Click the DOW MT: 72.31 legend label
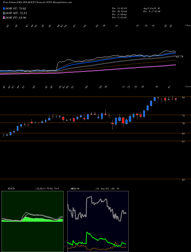The height and width of the screenshot is (252, 191). tap(16, 13)
